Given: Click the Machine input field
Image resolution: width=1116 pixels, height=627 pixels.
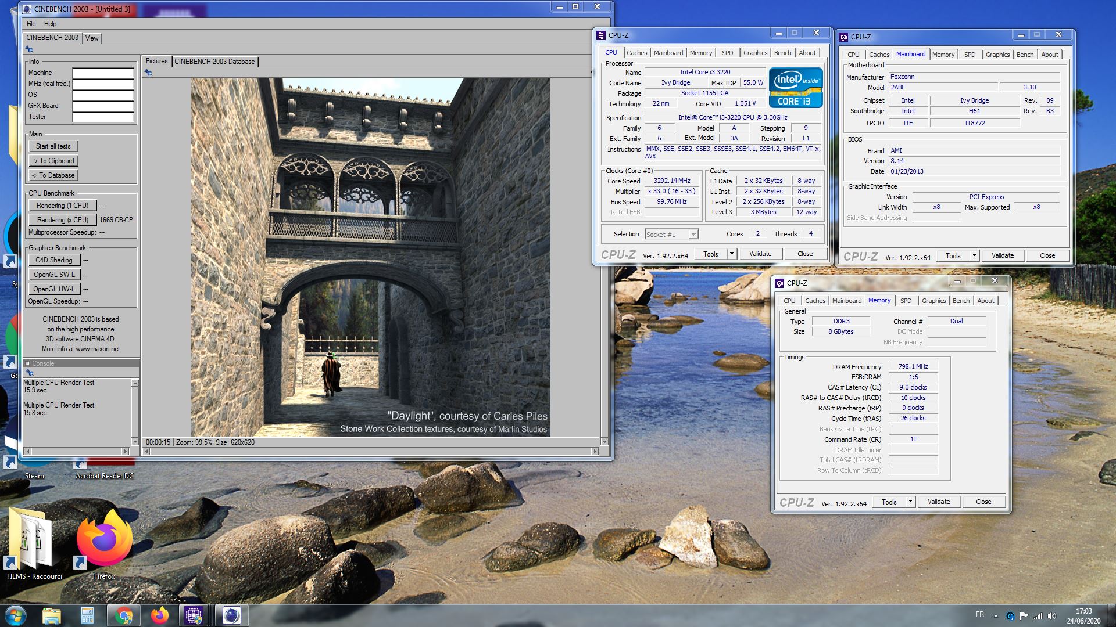Looking at the screenshot, I should coord(103,73).
